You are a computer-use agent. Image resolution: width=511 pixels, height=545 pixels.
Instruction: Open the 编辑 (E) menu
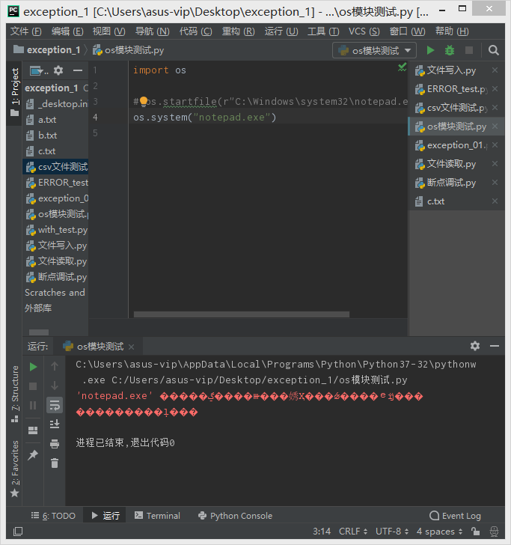pos(67,31)
